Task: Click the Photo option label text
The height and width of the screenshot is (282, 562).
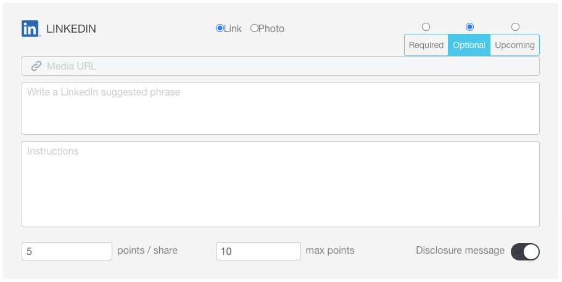Action: 271,28
